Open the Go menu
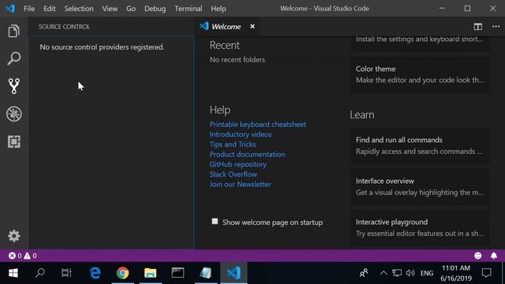This screenshot has height=284, width=505. pos(131,9)
